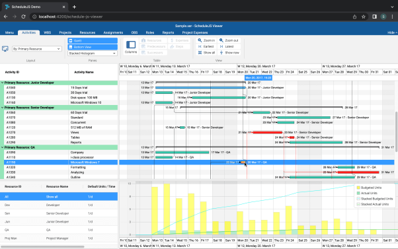This screenshot has width=398, height=249.
Task: Select the Activities tab
Action: [x=28, y=32]
